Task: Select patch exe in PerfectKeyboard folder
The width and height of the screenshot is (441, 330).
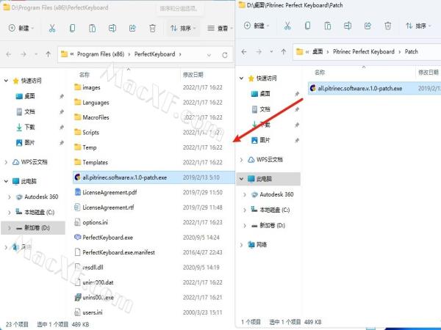Action: tap(154, 177)
